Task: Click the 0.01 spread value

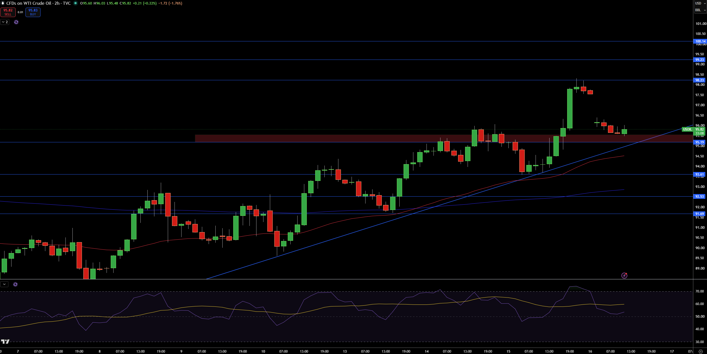Action: tap(20, 12)
